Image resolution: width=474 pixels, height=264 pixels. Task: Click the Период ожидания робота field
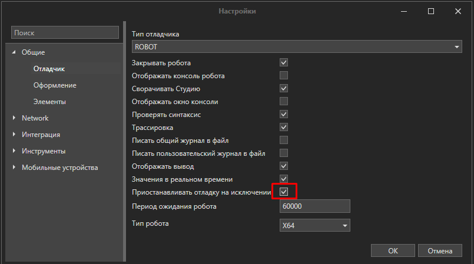click(x=315, y=206)
